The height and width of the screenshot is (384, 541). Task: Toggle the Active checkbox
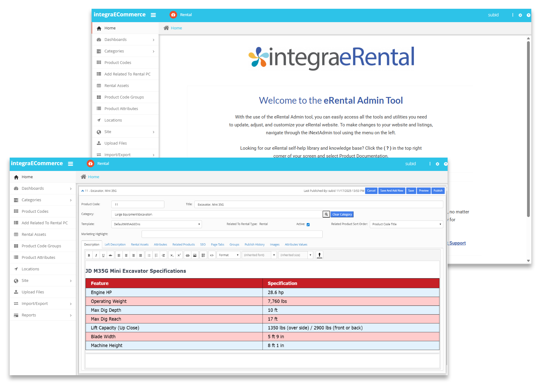point(308,225)
